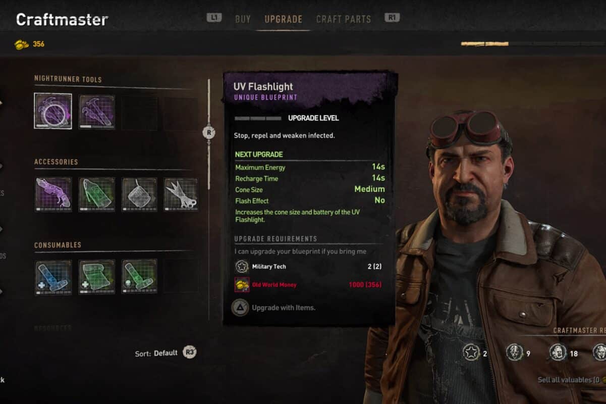Click the Military Tech requirement icon
This screenshot has height=404, width=606.
tap(242, 267)
